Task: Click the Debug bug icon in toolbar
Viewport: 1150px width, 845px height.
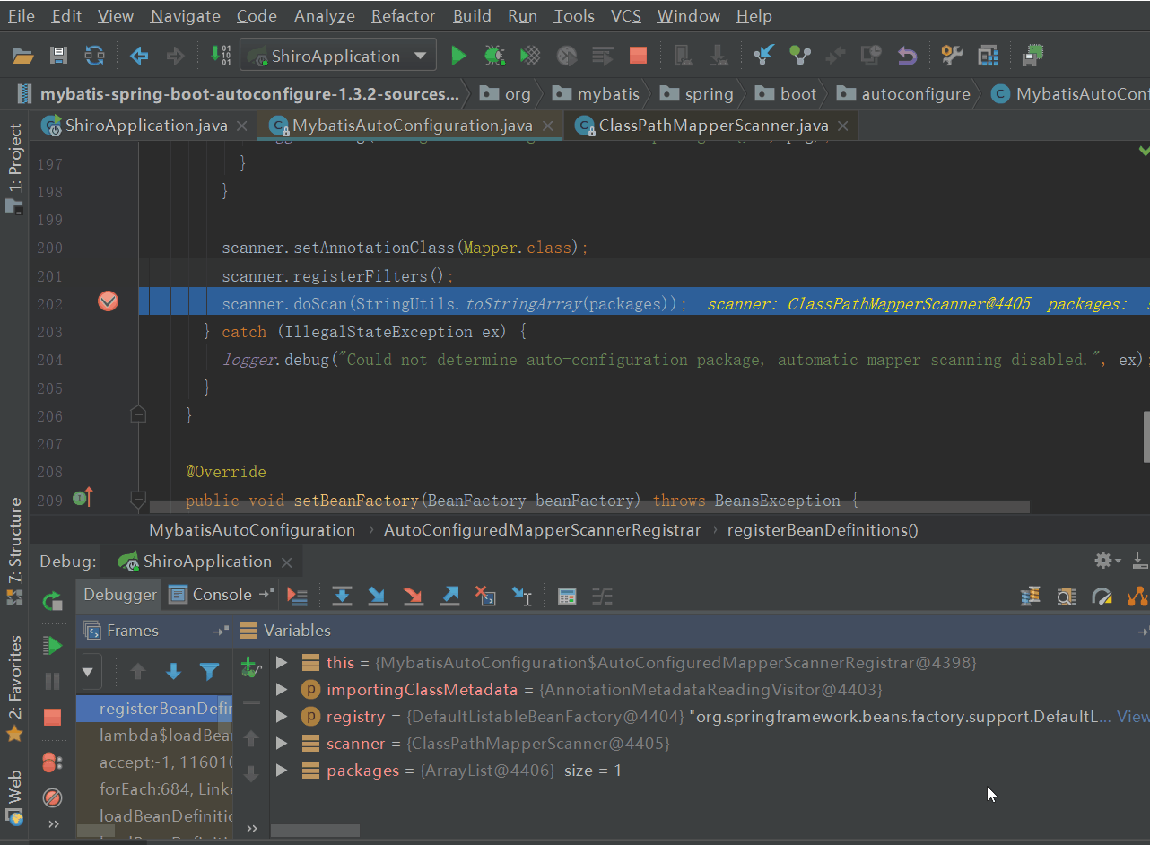Action: tap(494, 56)
